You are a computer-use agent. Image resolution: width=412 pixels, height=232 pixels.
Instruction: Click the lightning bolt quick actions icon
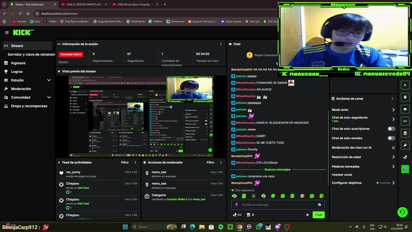tap(405, 85)
